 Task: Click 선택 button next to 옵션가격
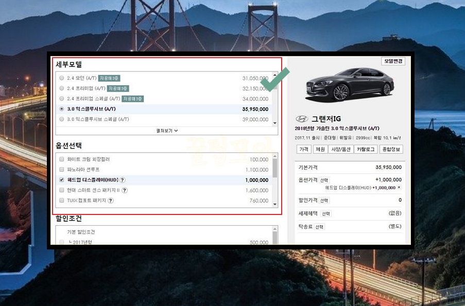coord(324,180)
